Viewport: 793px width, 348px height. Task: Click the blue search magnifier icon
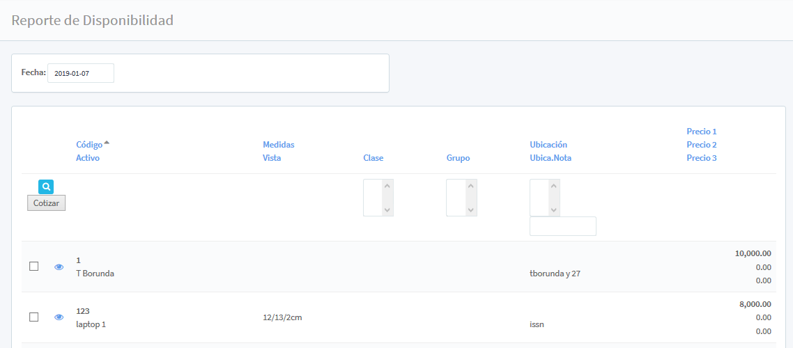[x=46, y=187]
